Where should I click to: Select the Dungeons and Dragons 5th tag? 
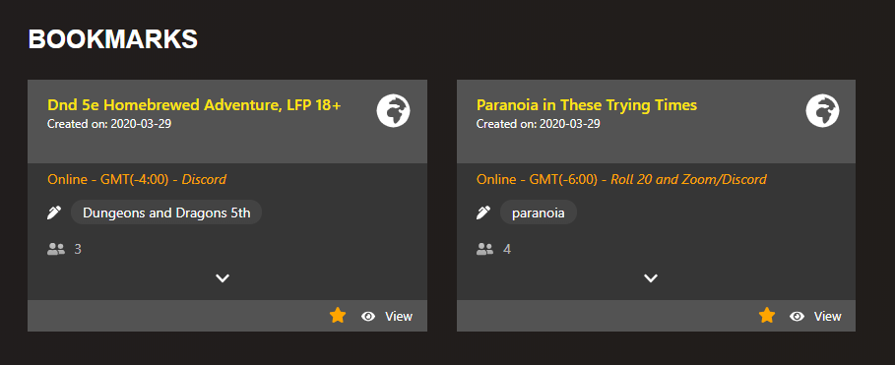tap(166, 213)
